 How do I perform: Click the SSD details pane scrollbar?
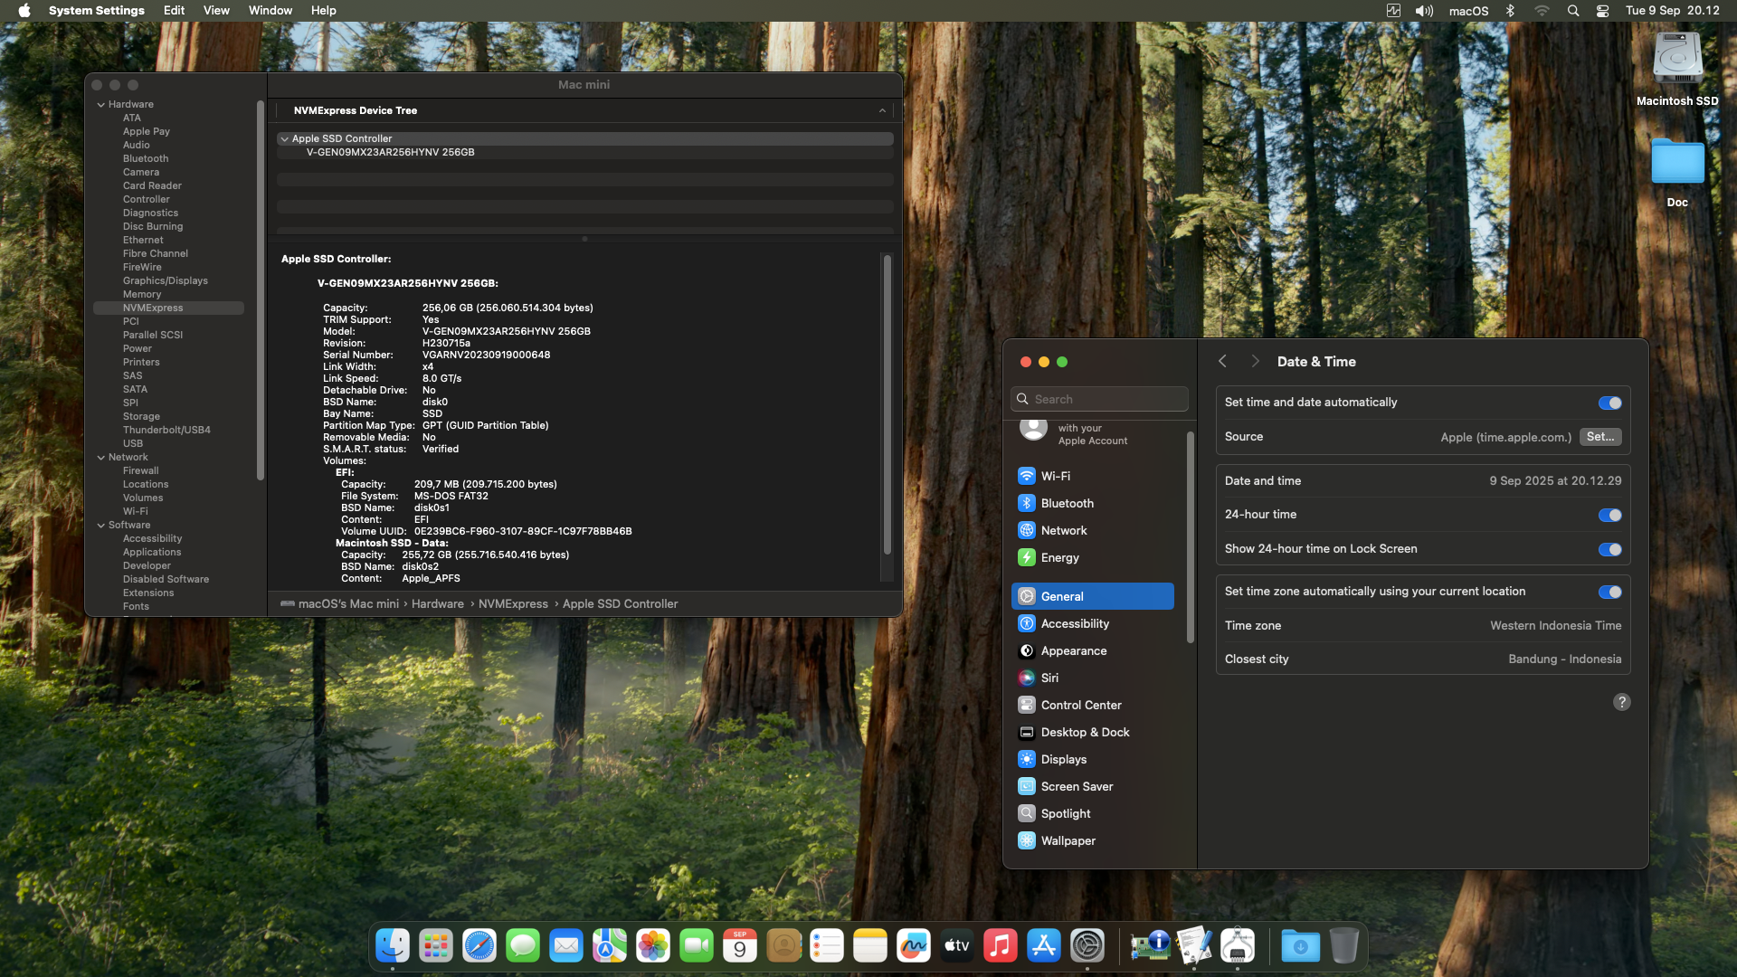887,404
